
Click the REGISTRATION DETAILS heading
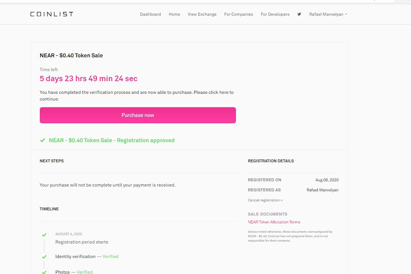click(271, 161)
